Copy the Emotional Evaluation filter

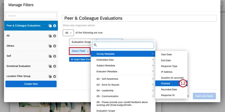[x=50, y=66]
